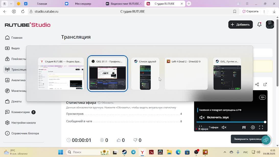Click the Монетизация ruble icon in sidebar
This screenshot has width=279, height=157.
point(7,91)
